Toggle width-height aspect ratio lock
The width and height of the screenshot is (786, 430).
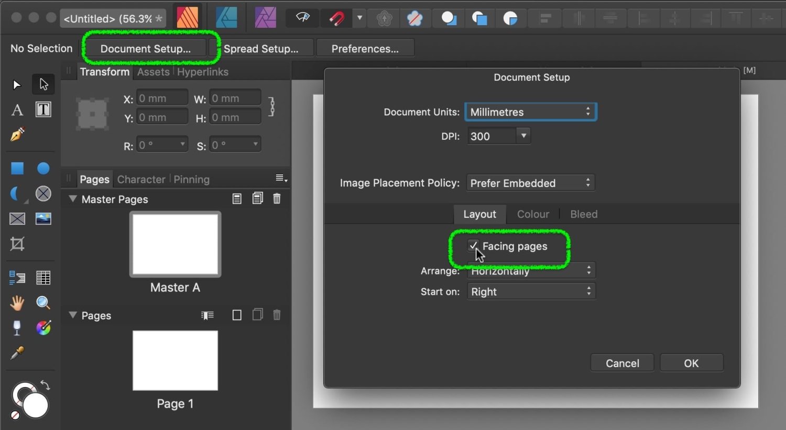[x=271, y=107]
